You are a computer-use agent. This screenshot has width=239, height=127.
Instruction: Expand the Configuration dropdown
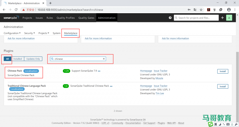pyautogui.click(x=12, y=33)
